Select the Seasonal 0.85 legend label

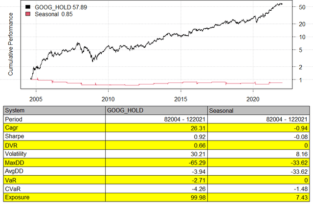click(x=54, y=14)
